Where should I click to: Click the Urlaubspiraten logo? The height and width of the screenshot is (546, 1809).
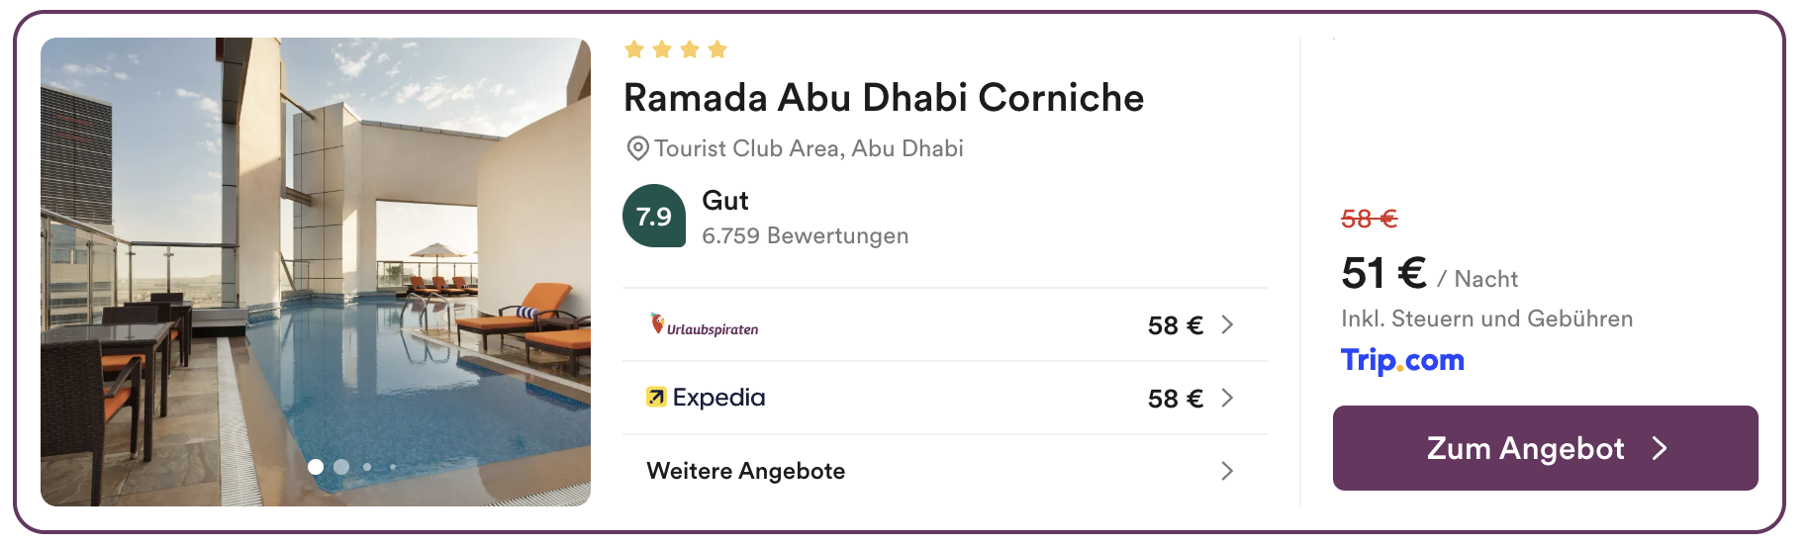[704, 325]
